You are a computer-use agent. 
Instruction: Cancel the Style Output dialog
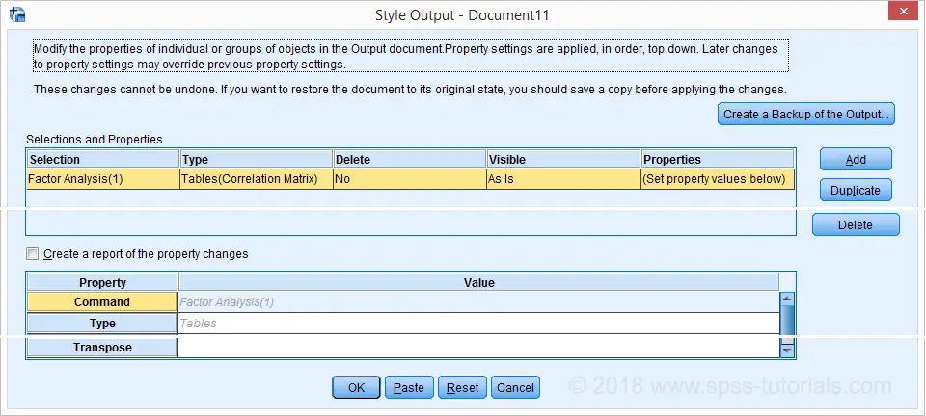click(515, 388)
